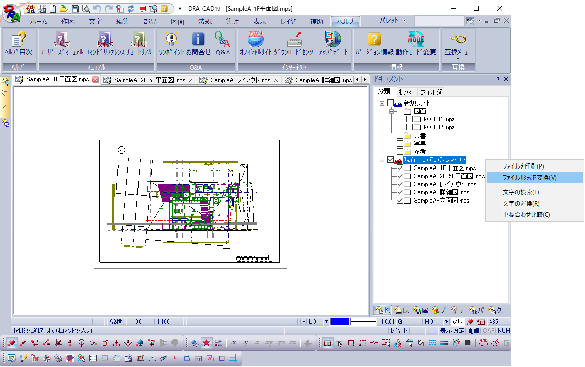The width and height of the screenshot is (585, 367).
Task: Switch to the 作図 ribbon tab
Action: click(x=68, y=22)
